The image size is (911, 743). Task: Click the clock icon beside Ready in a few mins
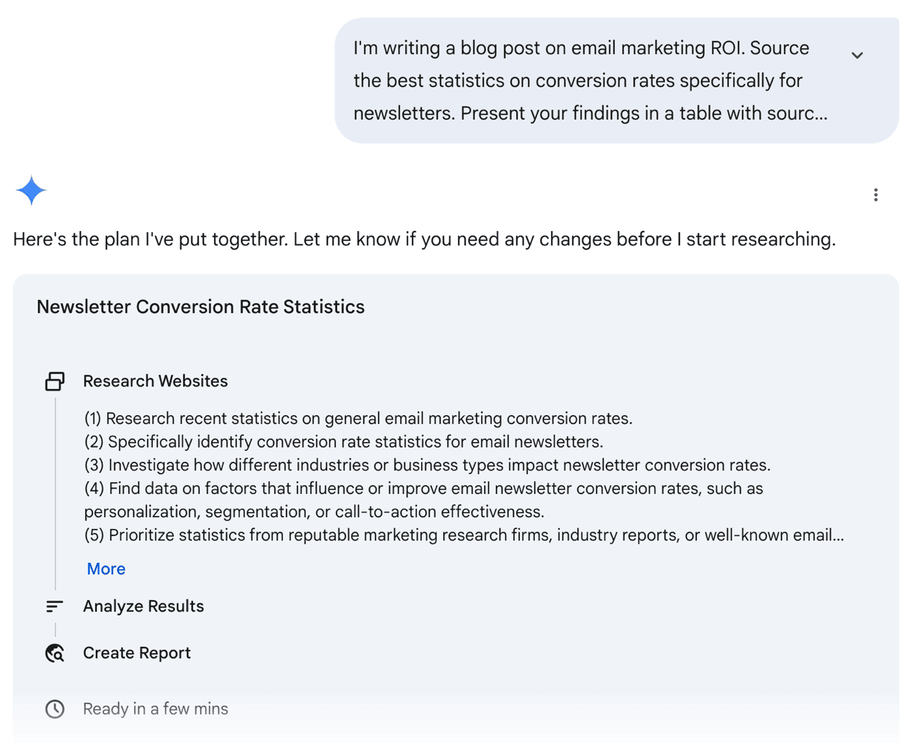[x=55, y=709]
